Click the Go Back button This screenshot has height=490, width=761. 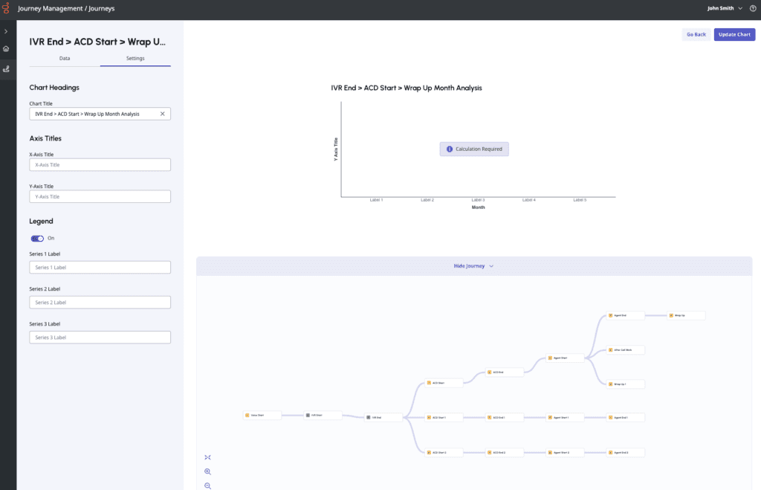pos(696,34)
